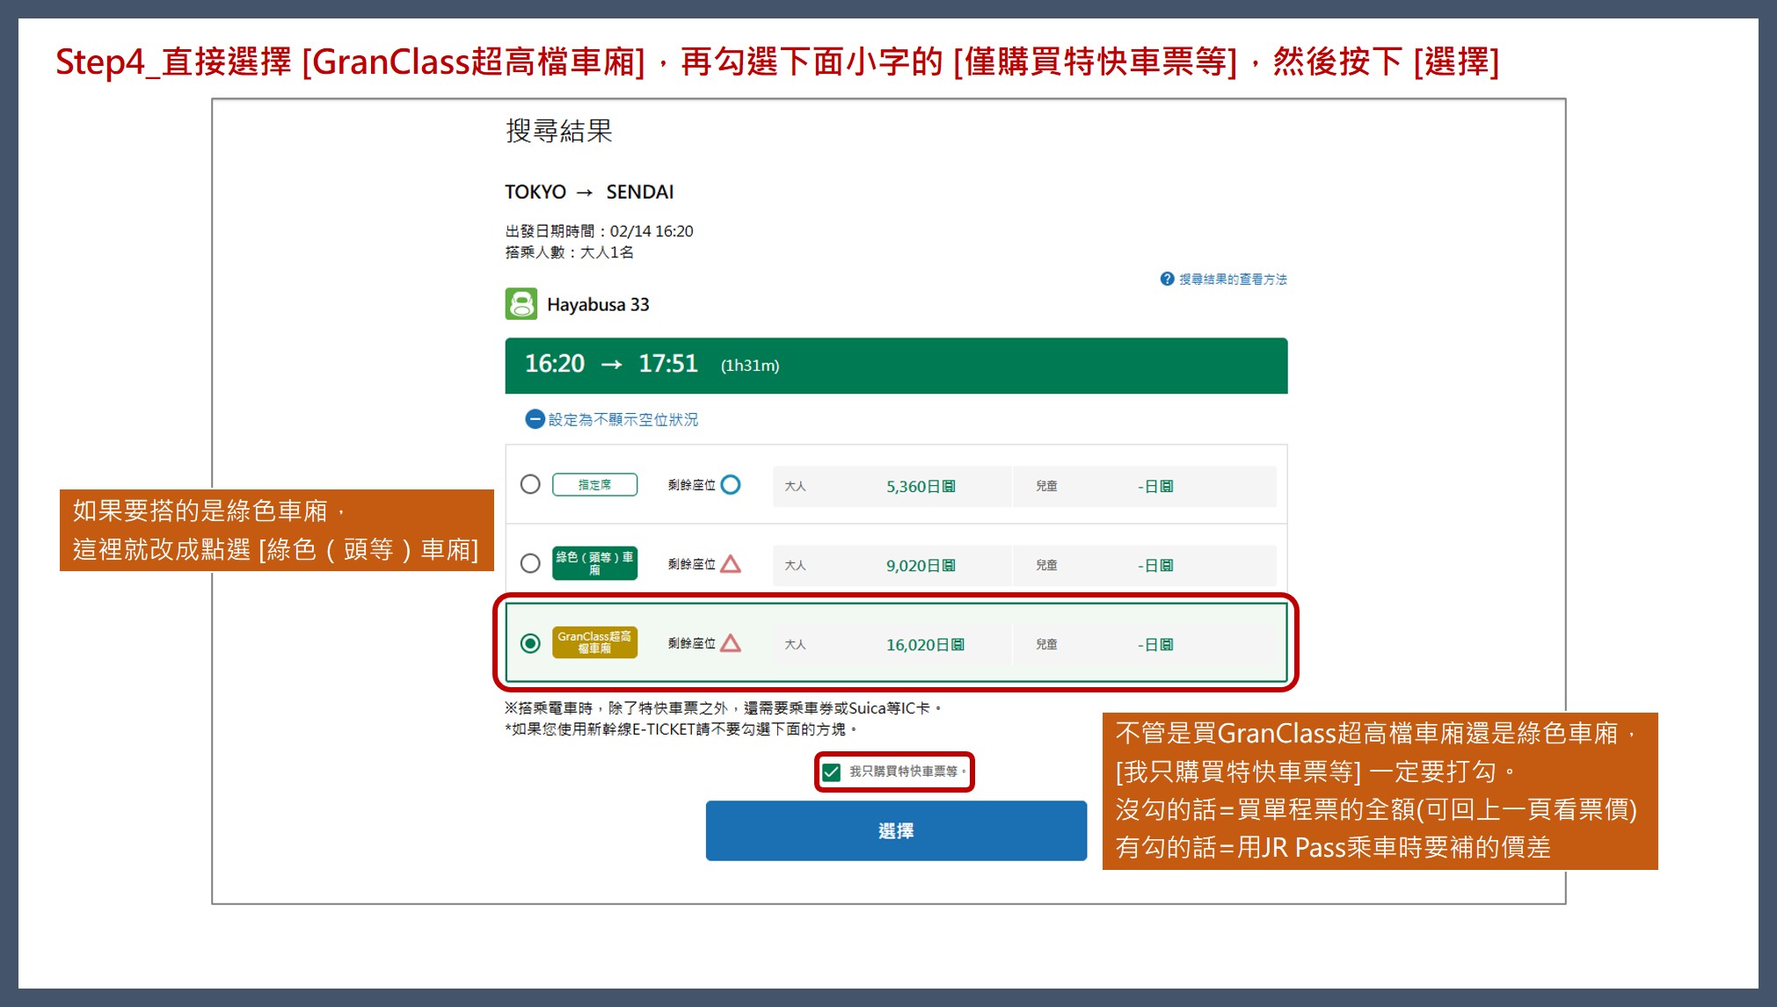
Task: Select the 指定席 radio button
Action: (x=530, y=484)
